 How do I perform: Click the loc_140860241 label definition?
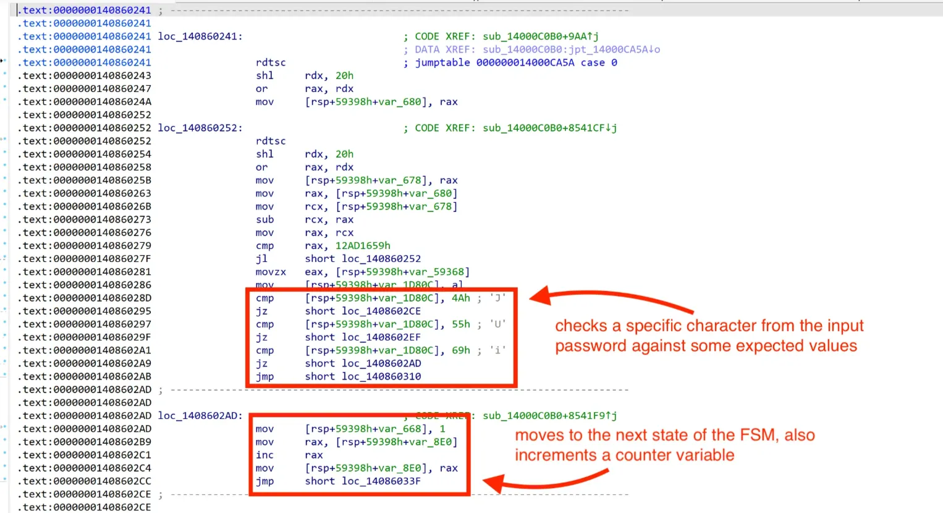200,36
